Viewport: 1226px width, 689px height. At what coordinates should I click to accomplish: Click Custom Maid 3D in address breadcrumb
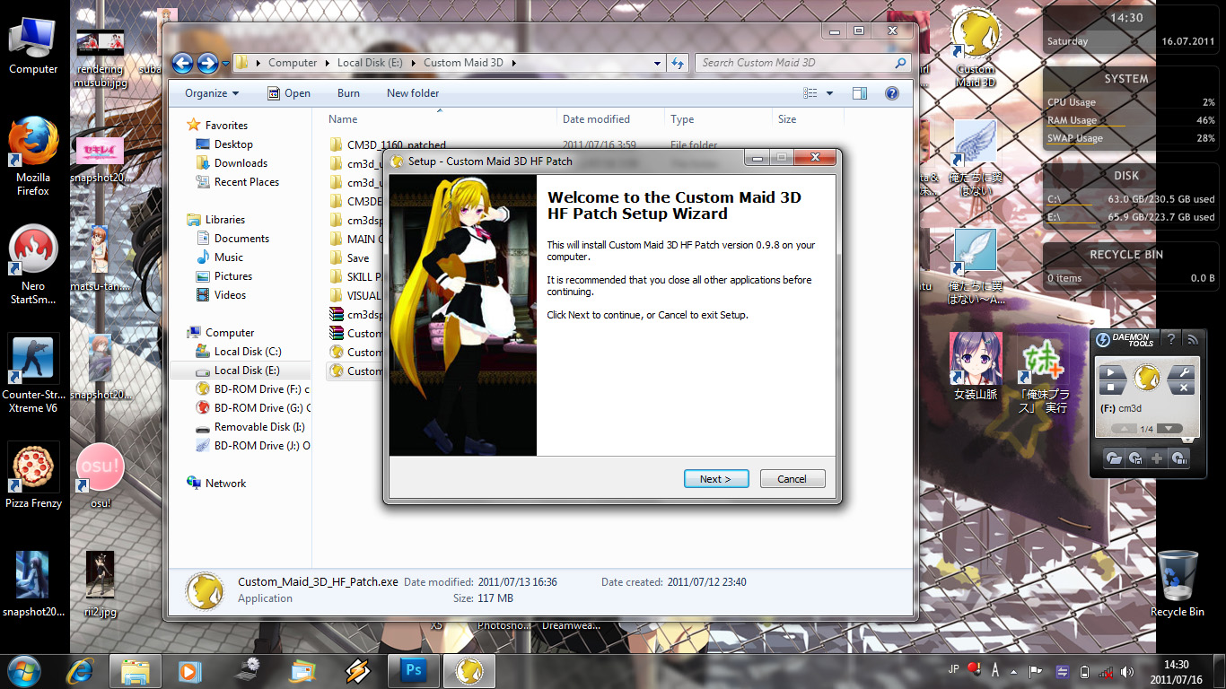point(462,63)
